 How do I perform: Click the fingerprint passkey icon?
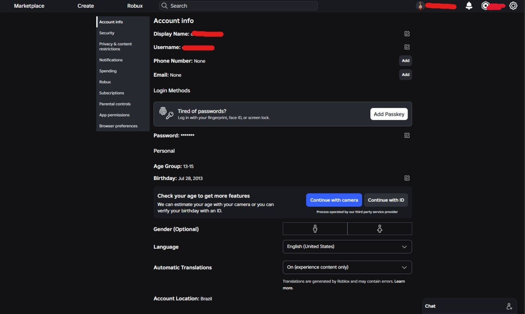point(166,114)
